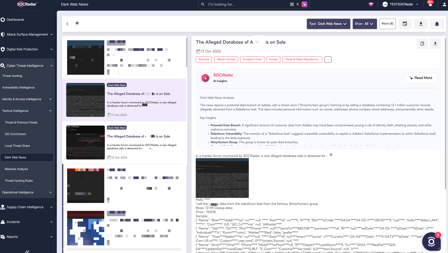This screenshot has width=448, height=253.
Task: Click Read More in AI Insights
Action: pyautogui.click(x=421, y=78)
